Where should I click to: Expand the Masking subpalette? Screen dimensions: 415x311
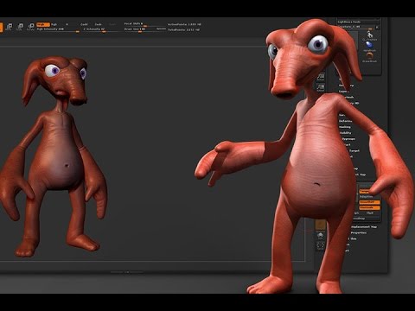(x=345, y=127)
